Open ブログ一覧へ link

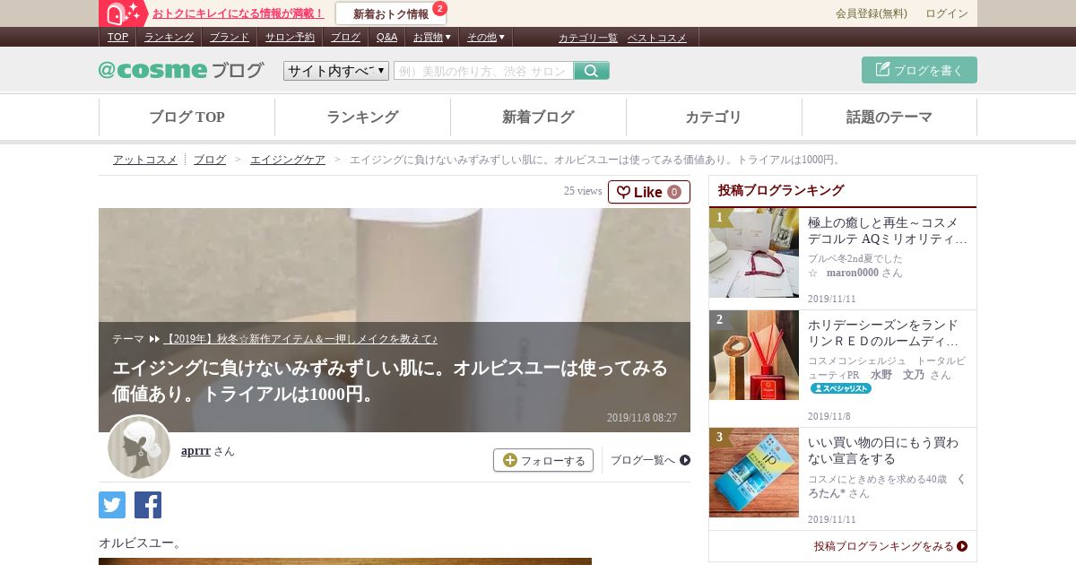(x=650, y=460)
